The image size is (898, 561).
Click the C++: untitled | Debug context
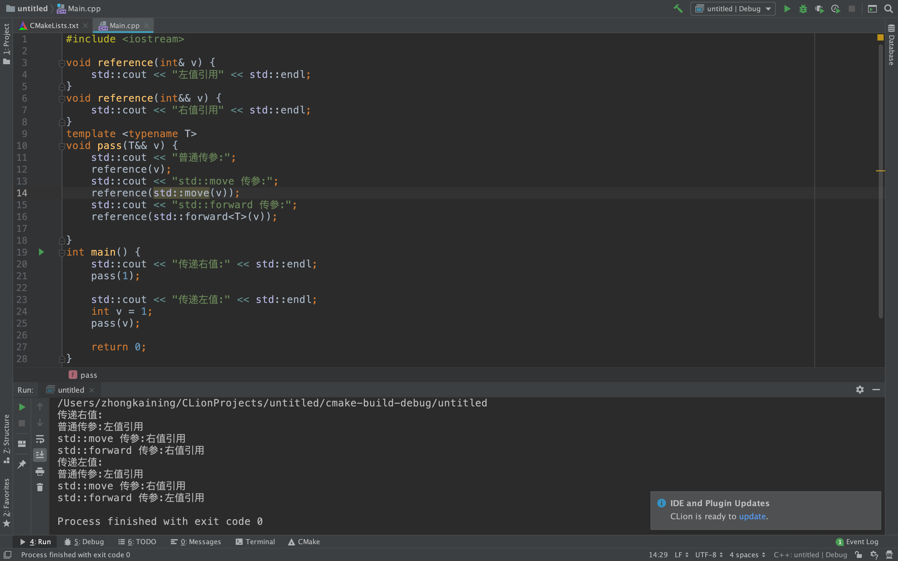pos(810,555)
